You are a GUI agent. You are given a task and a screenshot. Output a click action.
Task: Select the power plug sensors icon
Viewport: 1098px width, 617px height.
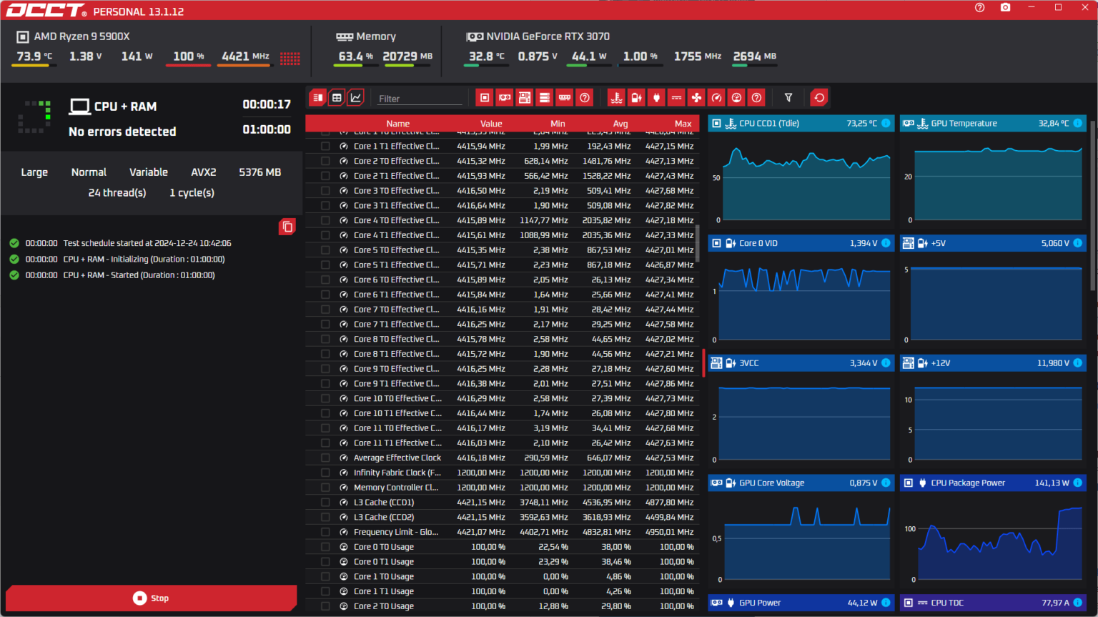(x=656, y=97)
